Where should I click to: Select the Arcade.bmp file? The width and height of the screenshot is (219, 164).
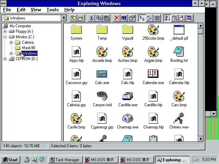coord(102,55)
